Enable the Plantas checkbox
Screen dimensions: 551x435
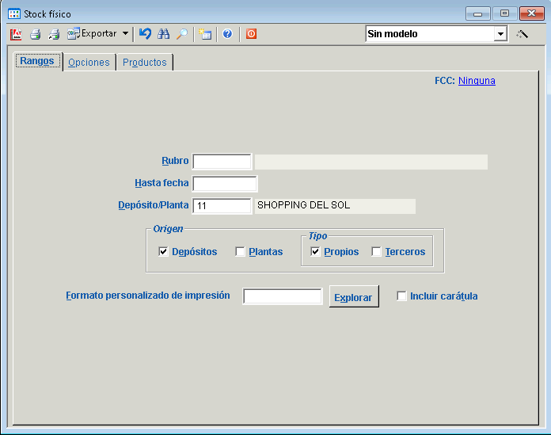click(x=240, y=252)
